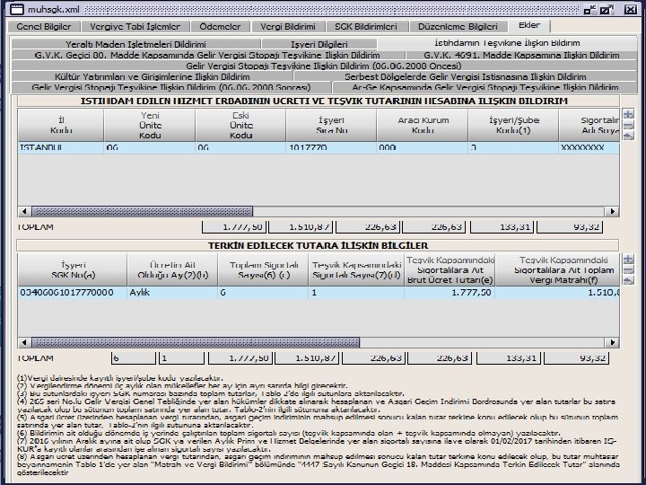Open İşyeri Bilgileri sub-tab
The height and width of the screenshot is (485, 646).
click(x=319, y=44)
